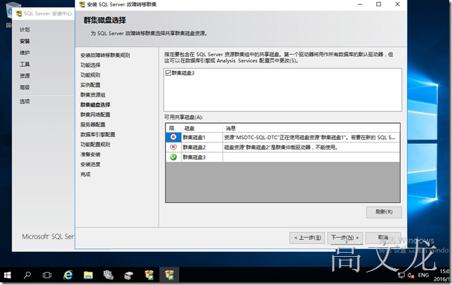Viewport: 452px width, 285px height.
Task: Go back with 上一步(B) button
Action: point(307,238)
